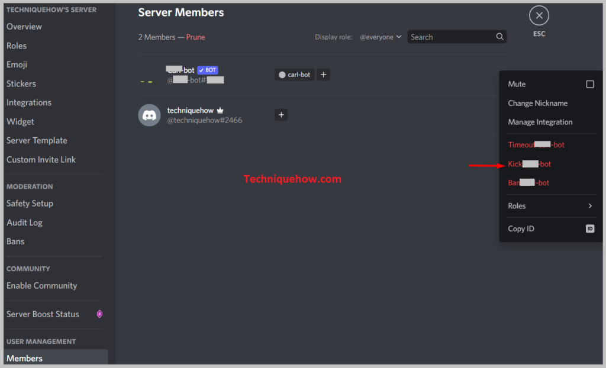This screenshot has width=606, height=368.
Task: Click the techniquehow Discord avatar
Action: (149, 115)
